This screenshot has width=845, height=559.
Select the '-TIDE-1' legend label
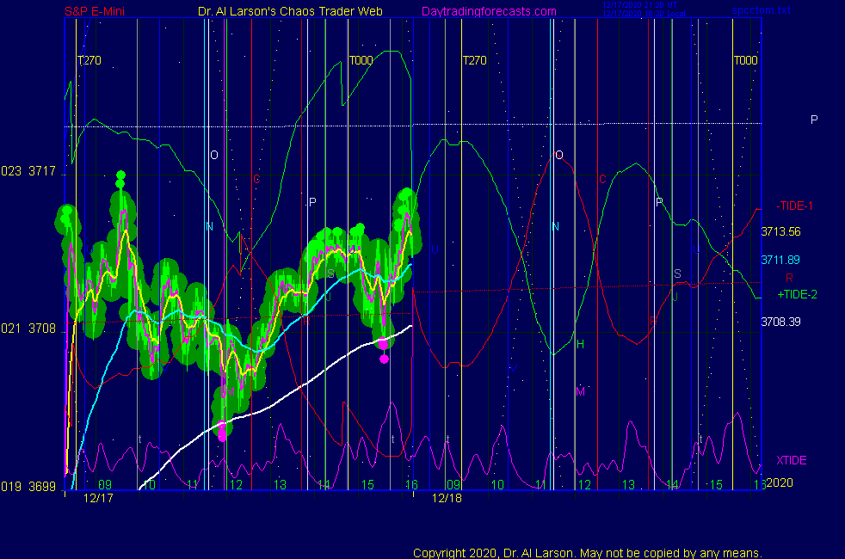coord(794,206)
